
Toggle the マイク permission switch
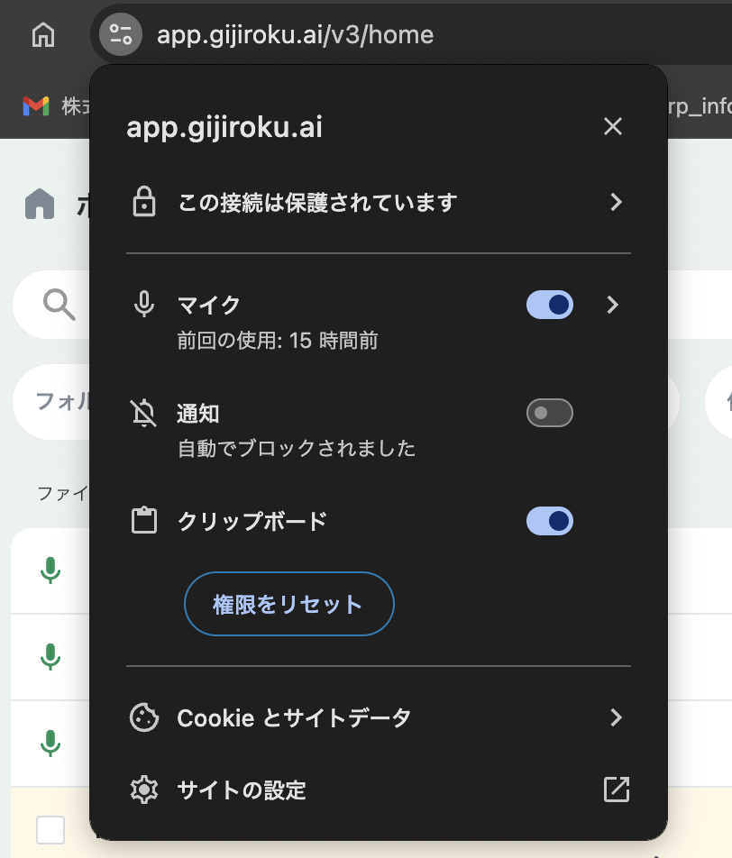point(550,305)
